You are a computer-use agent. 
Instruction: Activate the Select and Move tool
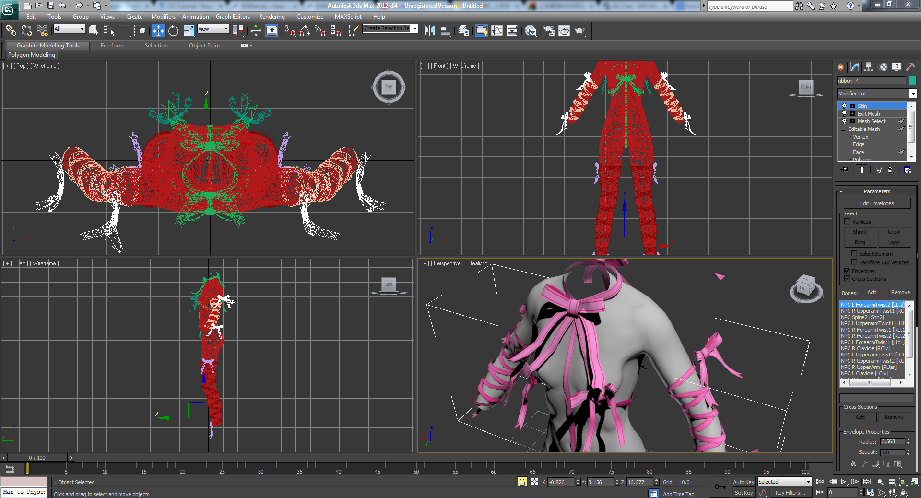158,31
